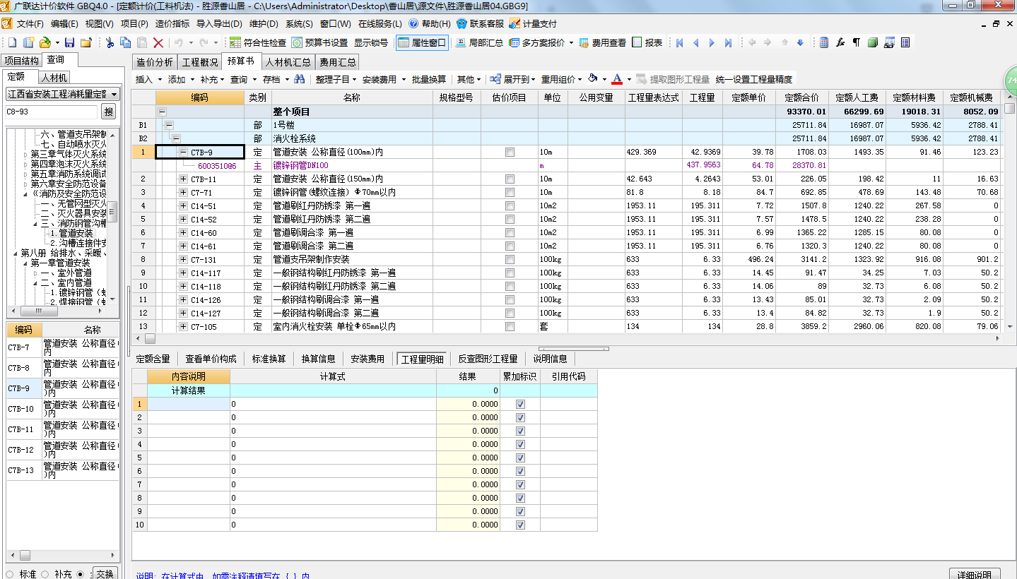
Task: Uncheck 累加标识 box in row 1
Action: [x=521, y=404]
